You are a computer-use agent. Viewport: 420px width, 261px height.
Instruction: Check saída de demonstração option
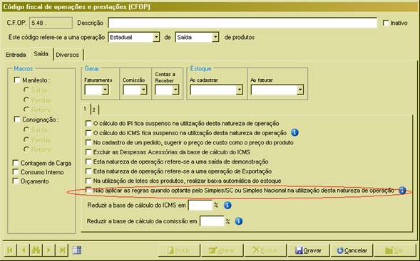click(x=88, y=161)
